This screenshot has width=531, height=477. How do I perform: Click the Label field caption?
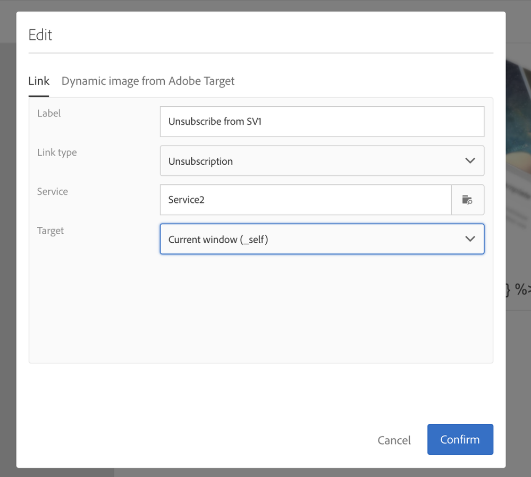pyautogui.click(x=49, y=113)
